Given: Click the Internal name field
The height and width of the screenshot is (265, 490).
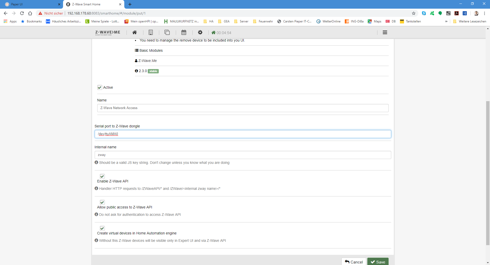Looking at the screenshot, I should 243,155.
